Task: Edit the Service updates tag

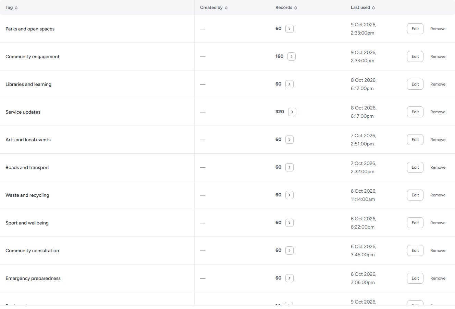Action: tap(415, 112)
